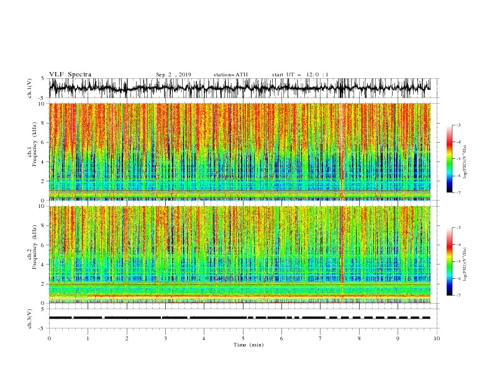Select the "Time (min)" x-axis label
Image resolution: width=492 pixels, height=380 pixels.
pos(248,345)
